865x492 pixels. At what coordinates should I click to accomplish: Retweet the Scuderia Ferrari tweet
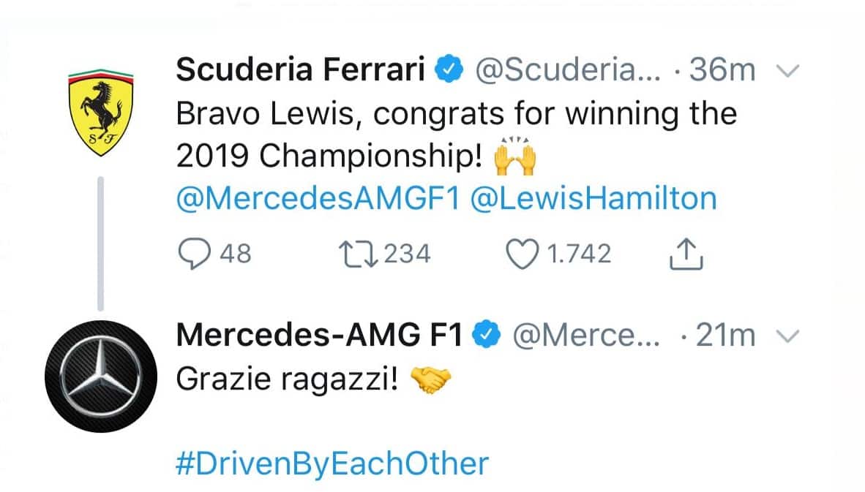pos(356,253)
